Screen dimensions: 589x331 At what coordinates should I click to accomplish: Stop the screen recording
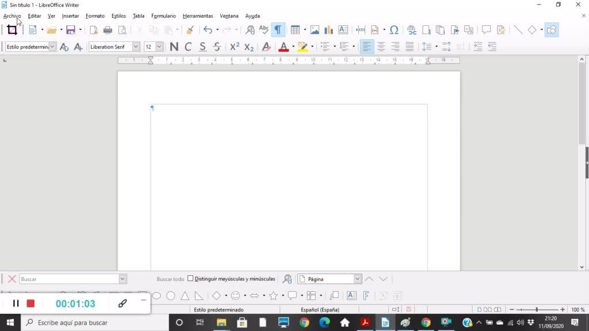pyautogui.click(x=31, y=303)
